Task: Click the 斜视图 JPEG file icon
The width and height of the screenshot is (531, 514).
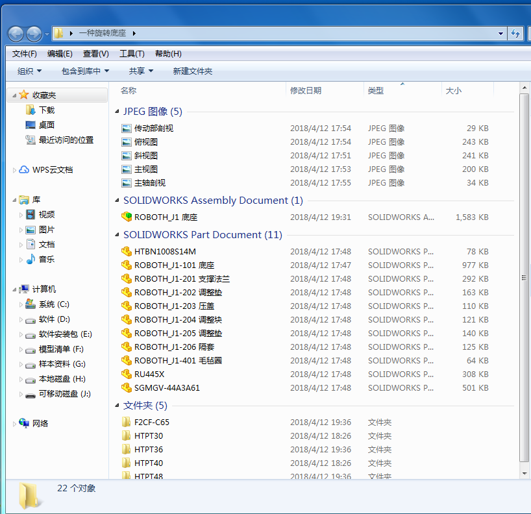Action: 127,156
